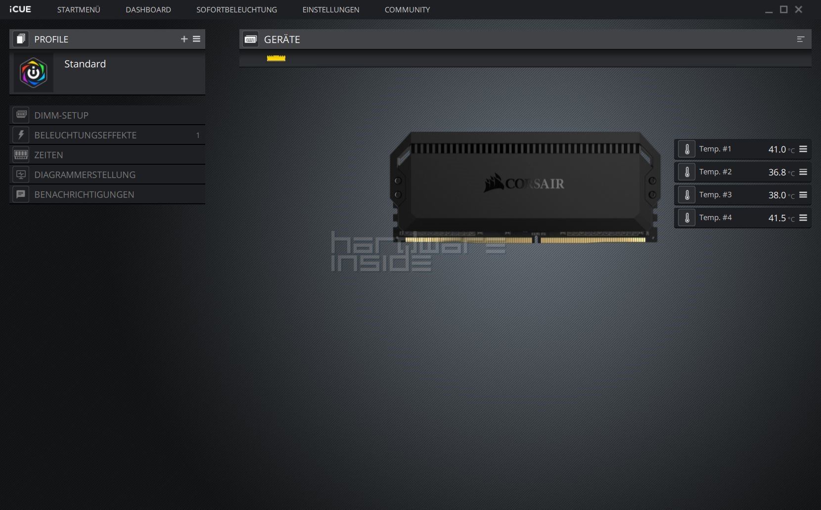821x510 pixels.
Task: Click the Temp. #1 thermometer icon
Action: pos(686,149)
